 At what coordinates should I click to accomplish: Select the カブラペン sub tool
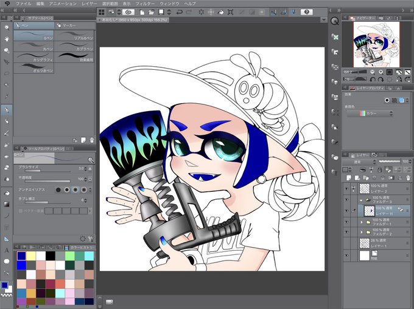74,46
